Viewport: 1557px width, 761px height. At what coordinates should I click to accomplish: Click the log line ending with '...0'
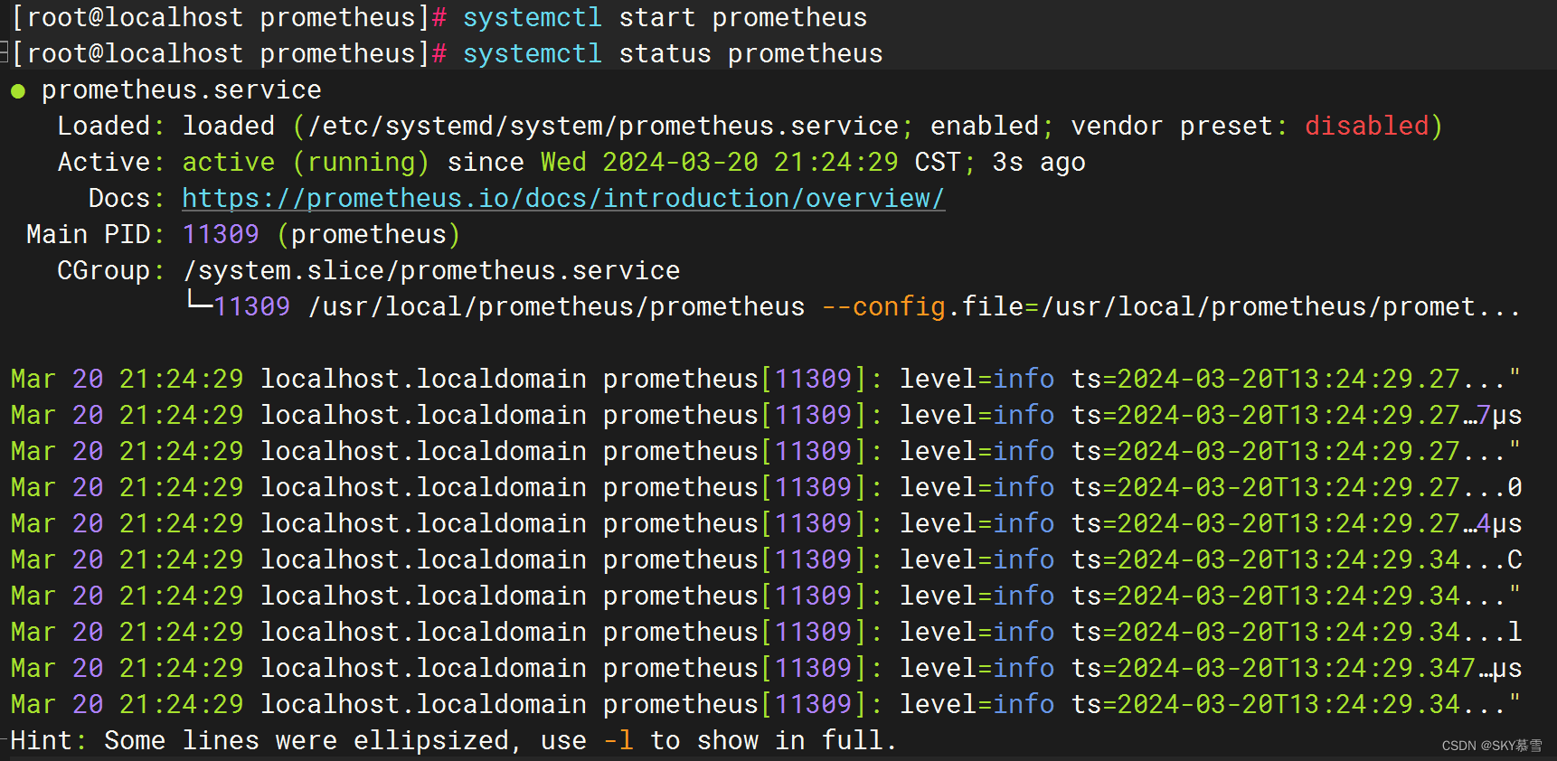766,487
